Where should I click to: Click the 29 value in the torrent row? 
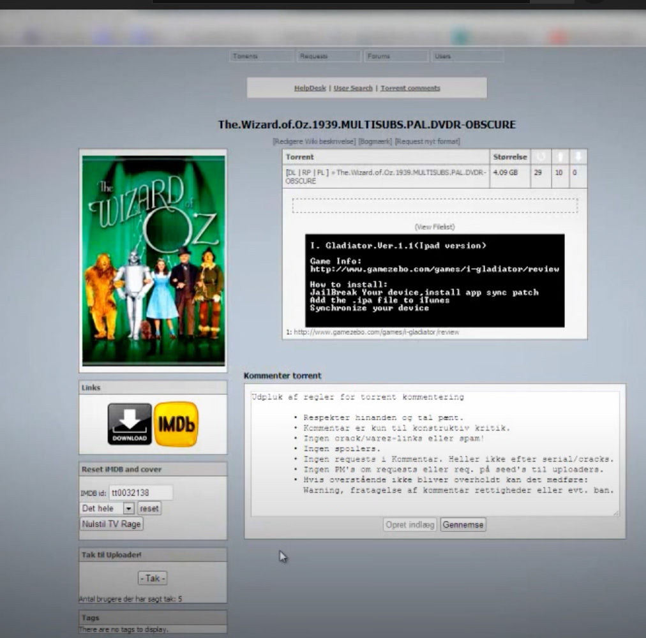point(537,172)
